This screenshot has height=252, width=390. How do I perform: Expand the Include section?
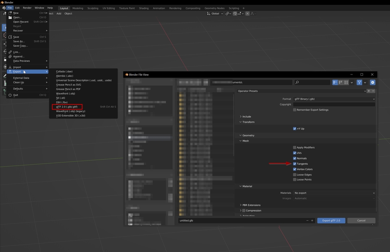click(x=247, y=116)
